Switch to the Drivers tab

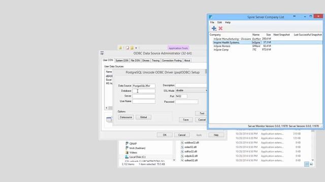146,61
